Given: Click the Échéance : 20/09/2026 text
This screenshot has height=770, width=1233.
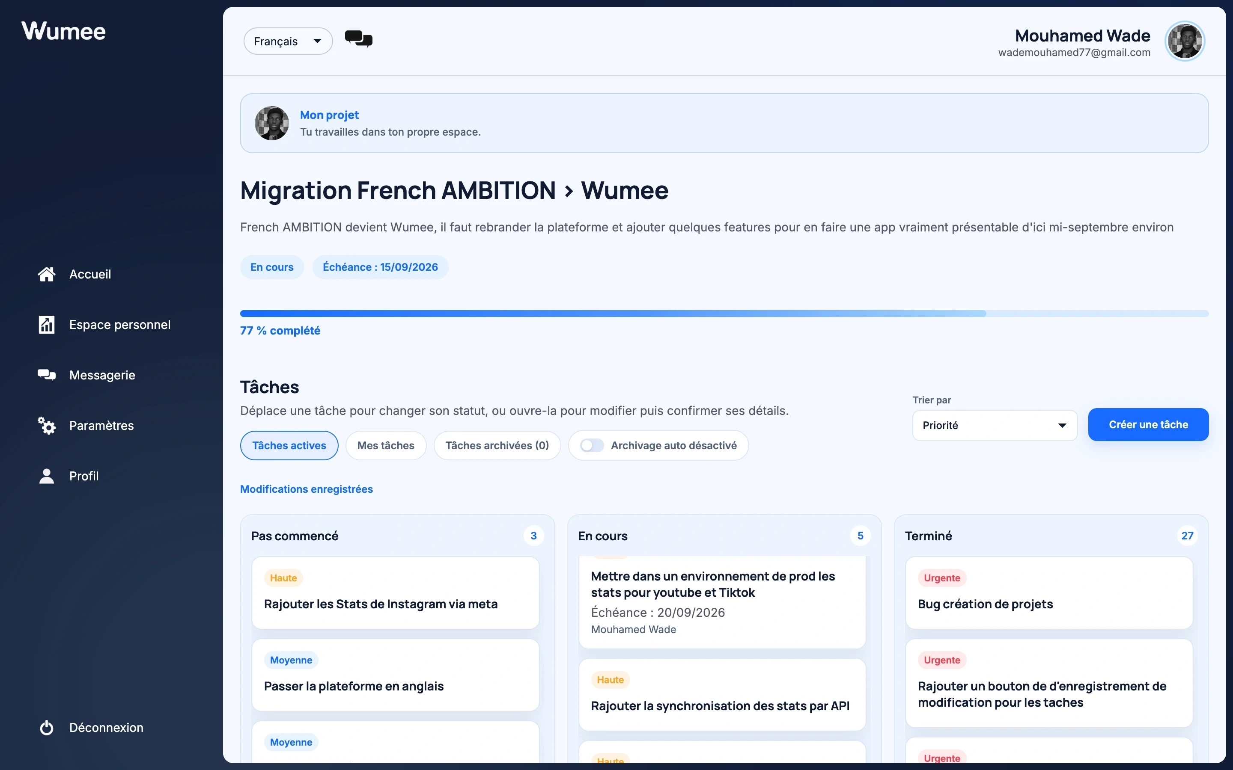Looking at the screenshot, I should 658,613.
